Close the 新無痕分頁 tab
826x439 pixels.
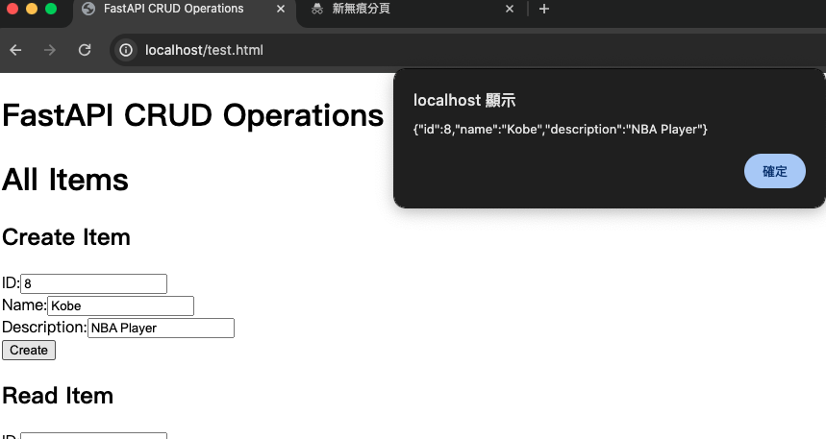coord(511,10)
